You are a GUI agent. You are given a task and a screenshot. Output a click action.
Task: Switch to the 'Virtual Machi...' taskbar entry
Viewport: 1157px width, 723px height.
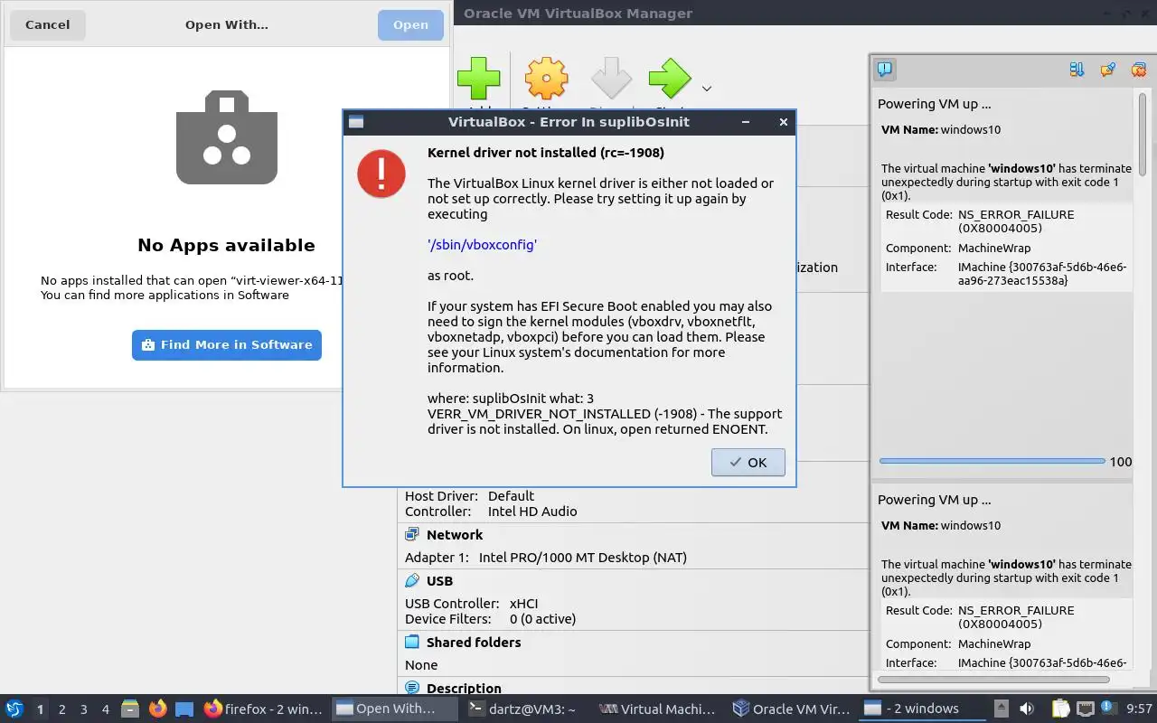[659, 709]
